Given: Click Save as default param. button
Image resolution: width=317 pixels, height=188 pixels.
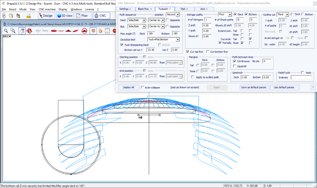Looking at the screenshot, I should (254, 87).
